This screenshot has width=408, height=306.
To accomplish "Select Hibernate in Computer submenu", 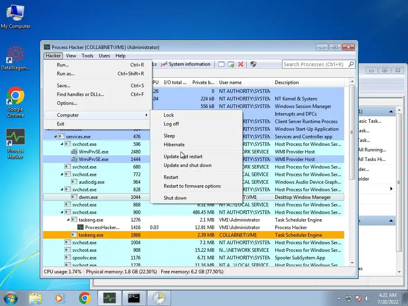I will [196, 145].
